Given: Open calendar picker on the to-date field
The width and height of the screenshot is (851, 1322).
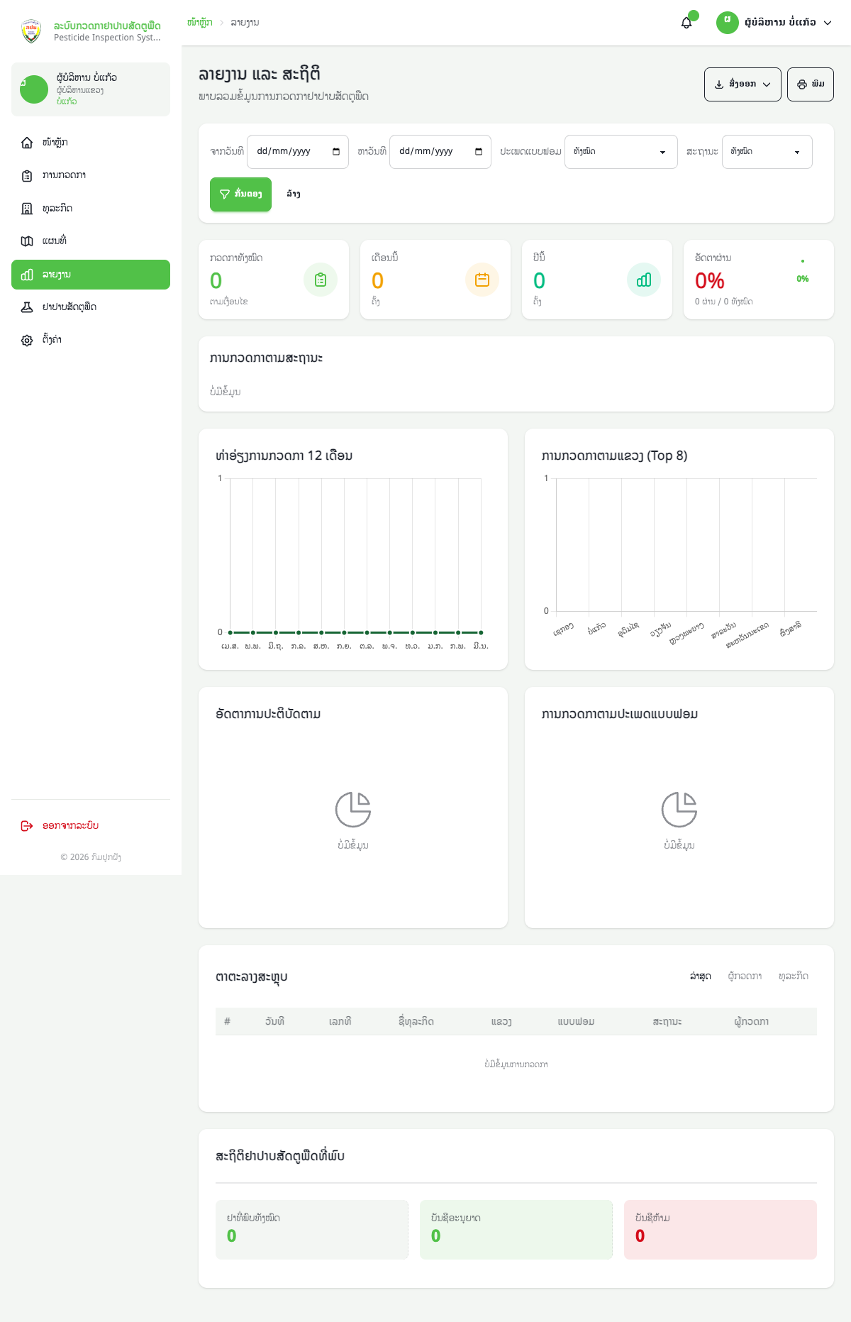Looking at the screenshot, I should [x=479, y=152].
